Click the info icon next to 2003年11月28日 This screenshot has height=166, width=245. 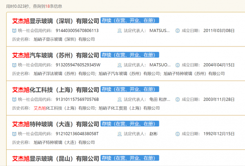(178, 100)
